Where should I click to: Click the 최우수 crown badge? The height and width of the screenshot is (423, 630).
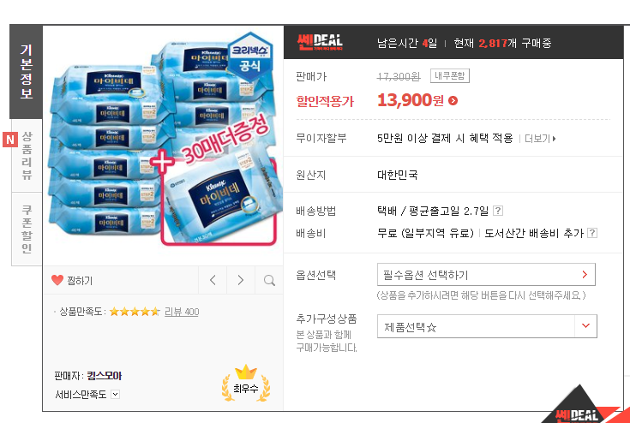tap(246, 384)
